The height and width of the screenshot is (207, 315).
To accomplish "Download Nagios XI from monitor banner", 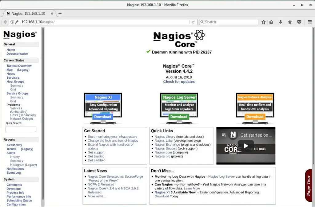I will (x=103, y=117).
